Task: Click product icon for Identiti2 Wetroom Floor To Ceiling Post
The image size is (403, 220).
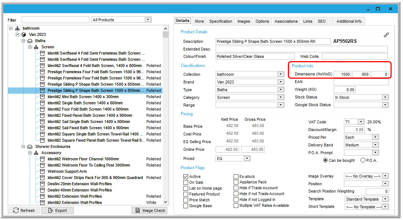Action: pos(43,165)
